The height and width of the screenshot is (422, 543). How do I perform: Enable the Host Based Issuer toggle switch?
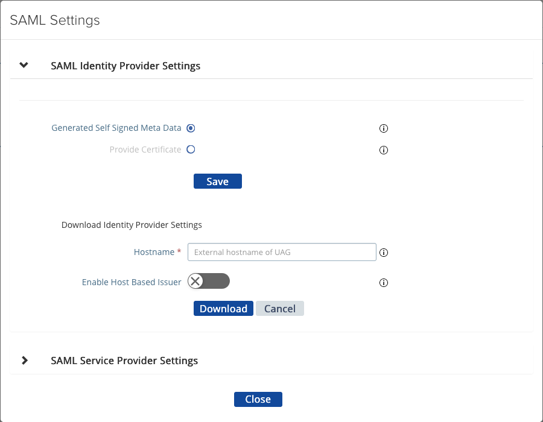(x=209, y=282)
